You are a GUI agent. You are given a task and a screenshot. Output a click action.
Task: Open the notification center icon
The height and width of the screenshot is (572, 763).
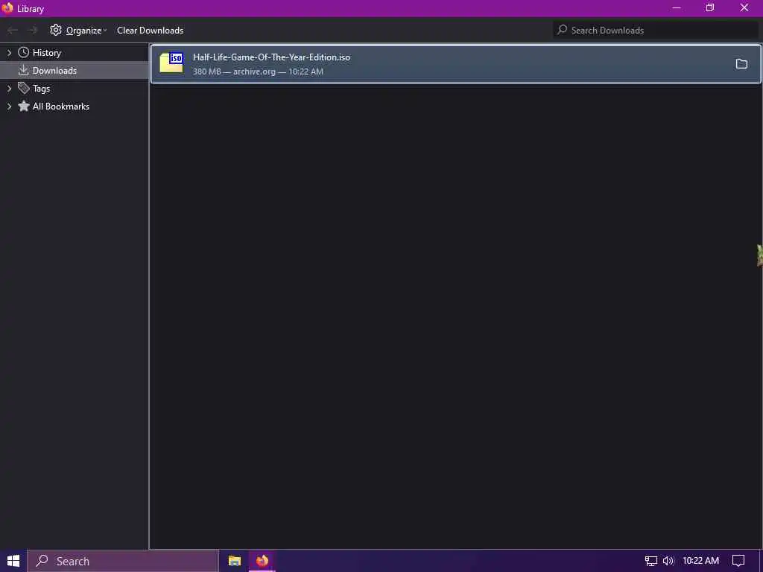[738, 561]
